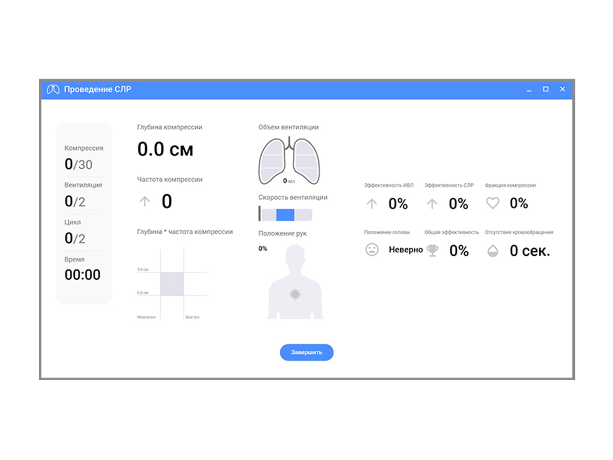
Task: Click the Компрессия 0/30 counter
Action: click(79, 164)
